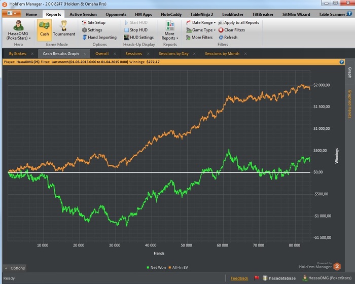Click the ribbon help icon near Table Scanner
This screenshot has width=355, height=284.
[349, 14]
